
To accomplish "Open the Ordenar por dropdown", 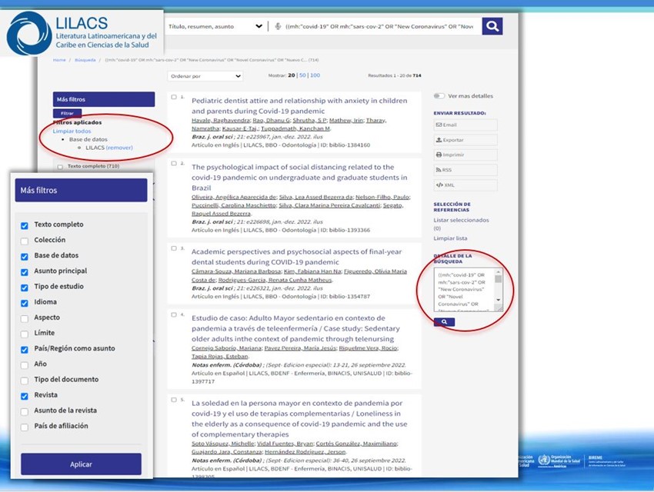I will pyautogui.click(x=205, y=76).
